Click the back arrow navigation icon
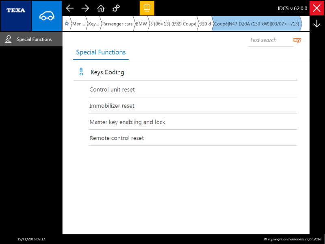325x244 pixels. coord(70,8)
